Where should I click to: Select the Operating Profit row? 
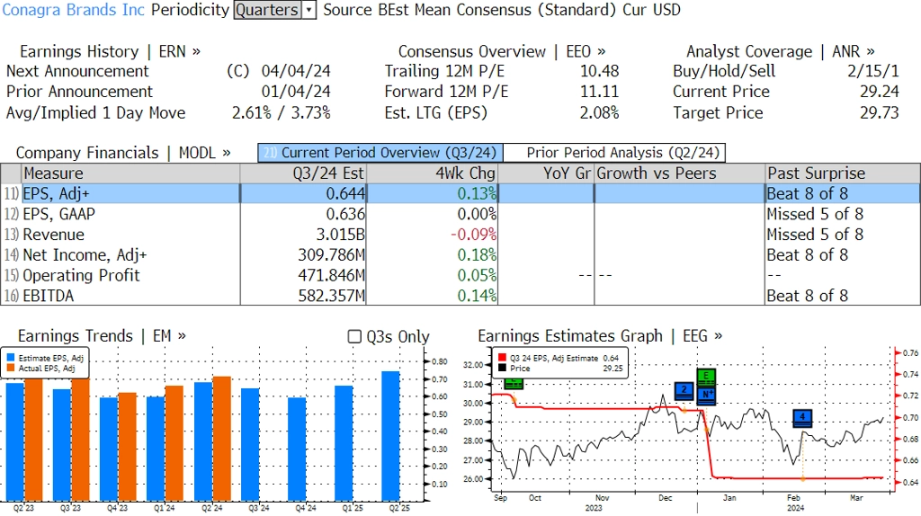point(460,275)
